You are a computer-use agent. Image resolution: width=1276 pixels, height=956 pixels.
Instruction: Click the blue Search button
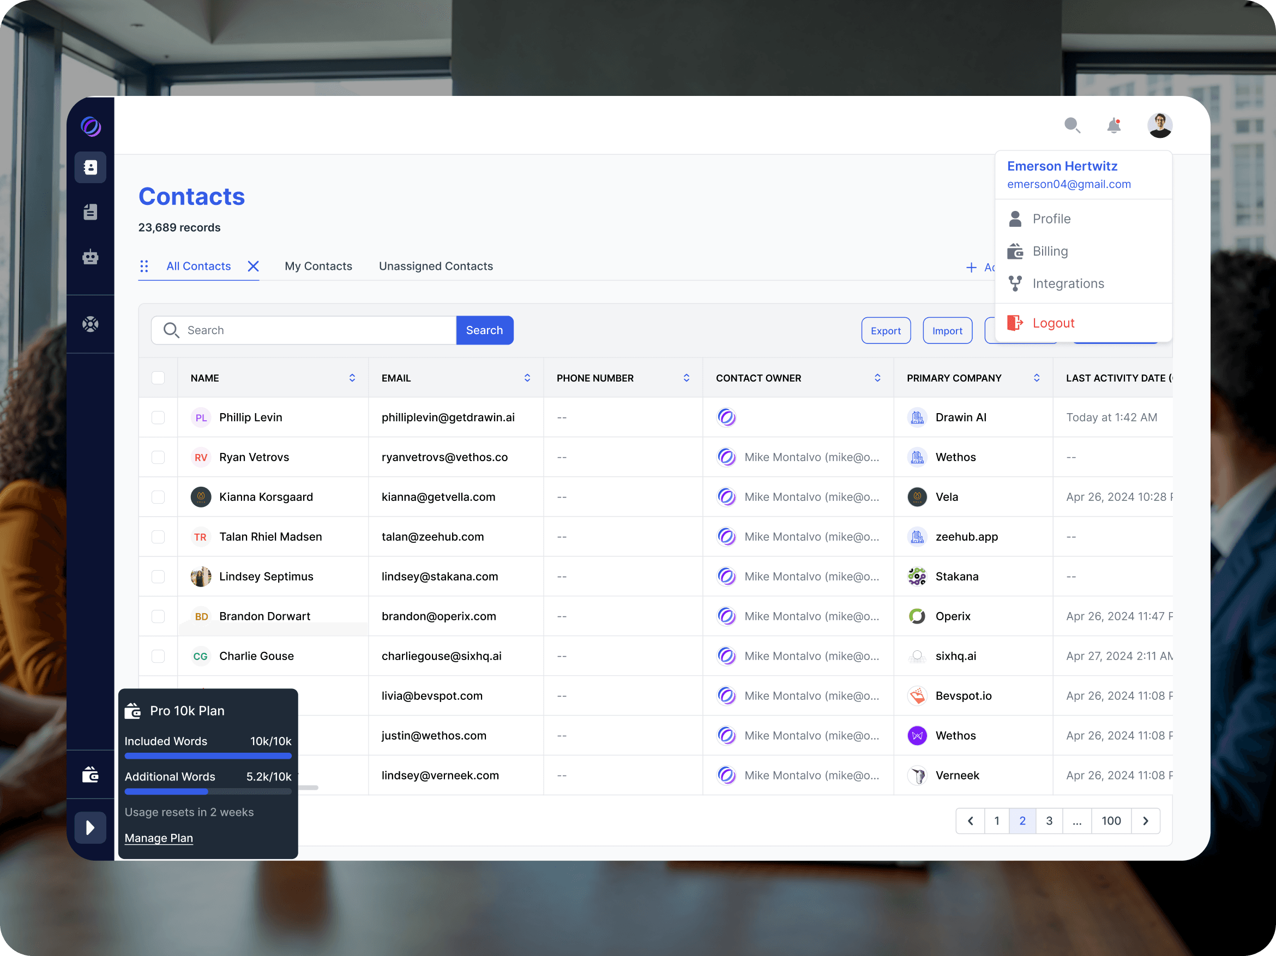click(x=485, y=330)
